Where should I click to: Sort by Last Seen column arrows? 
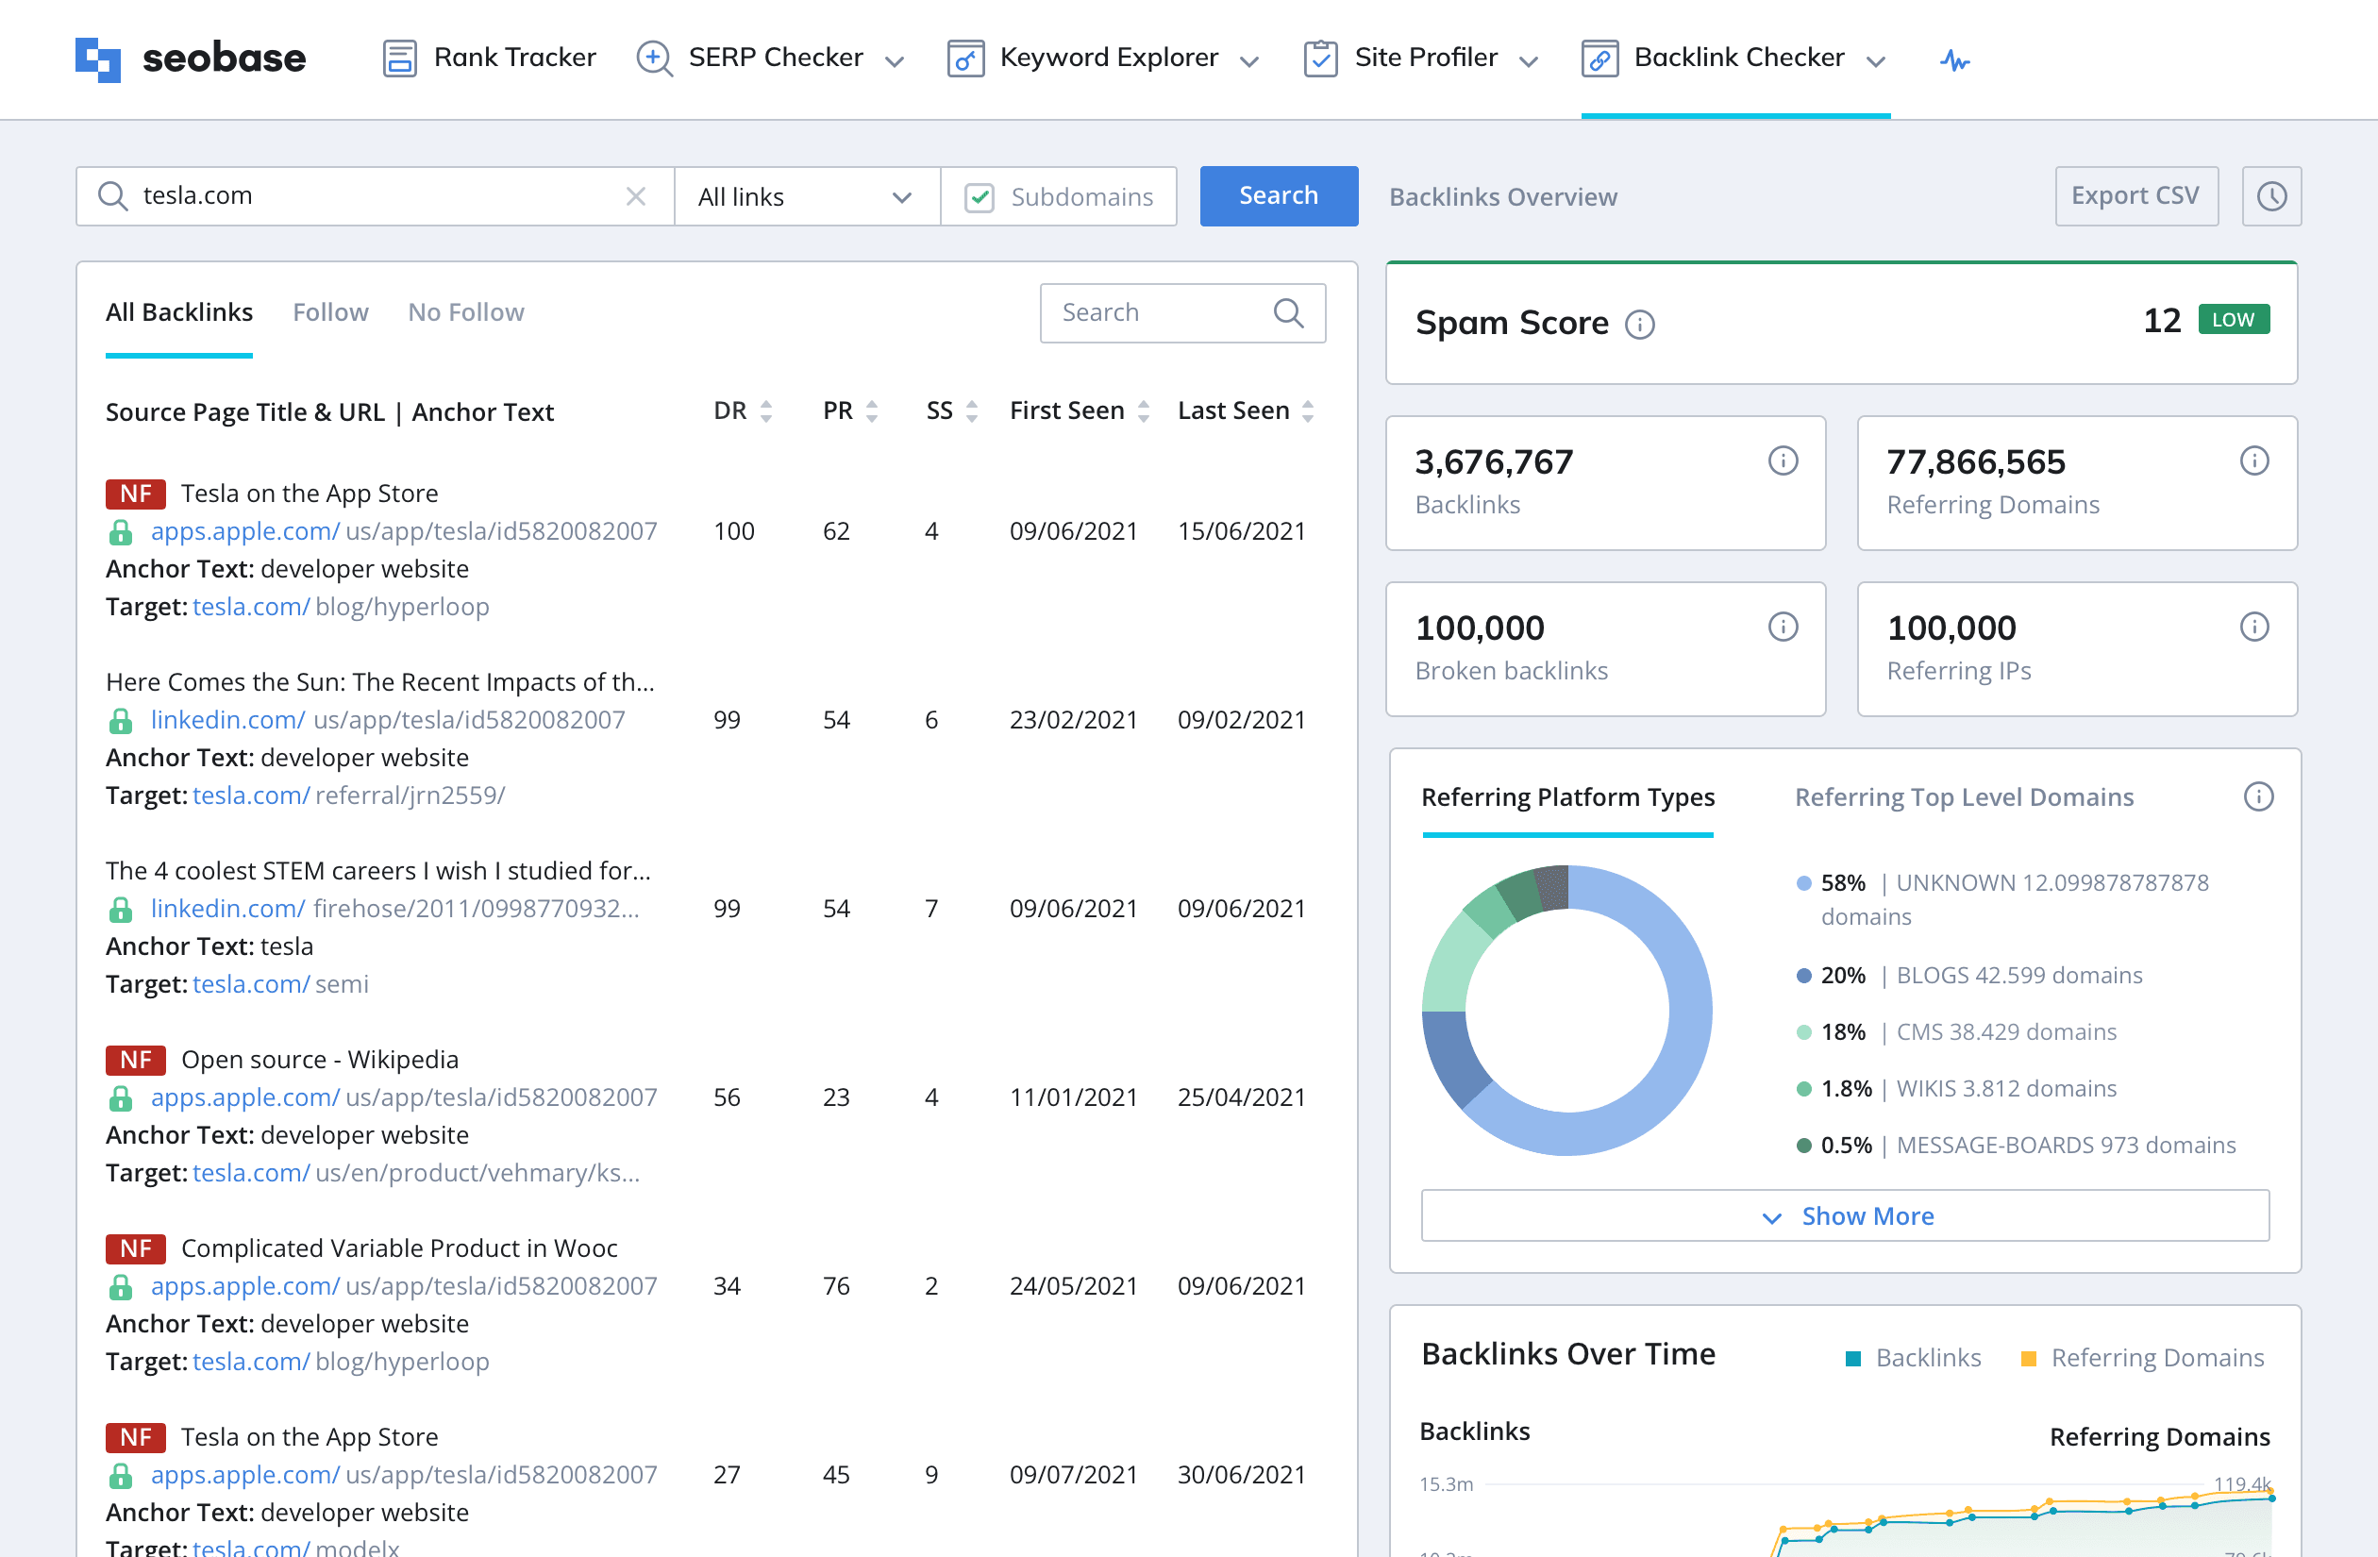point(1308,410)
